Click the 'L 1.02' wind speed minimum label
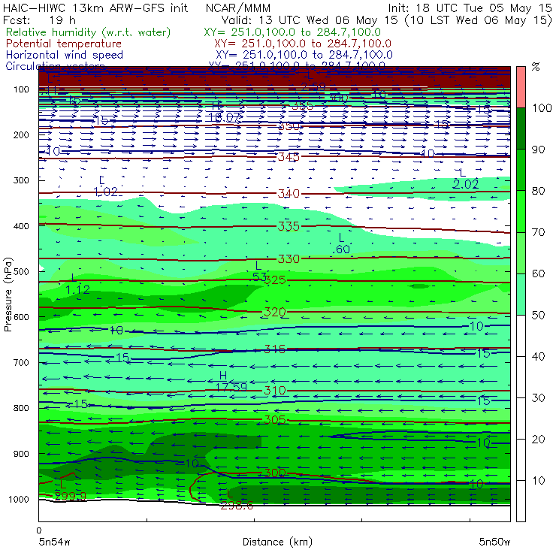This screenshot has width=556, height=556. (105, 186)
